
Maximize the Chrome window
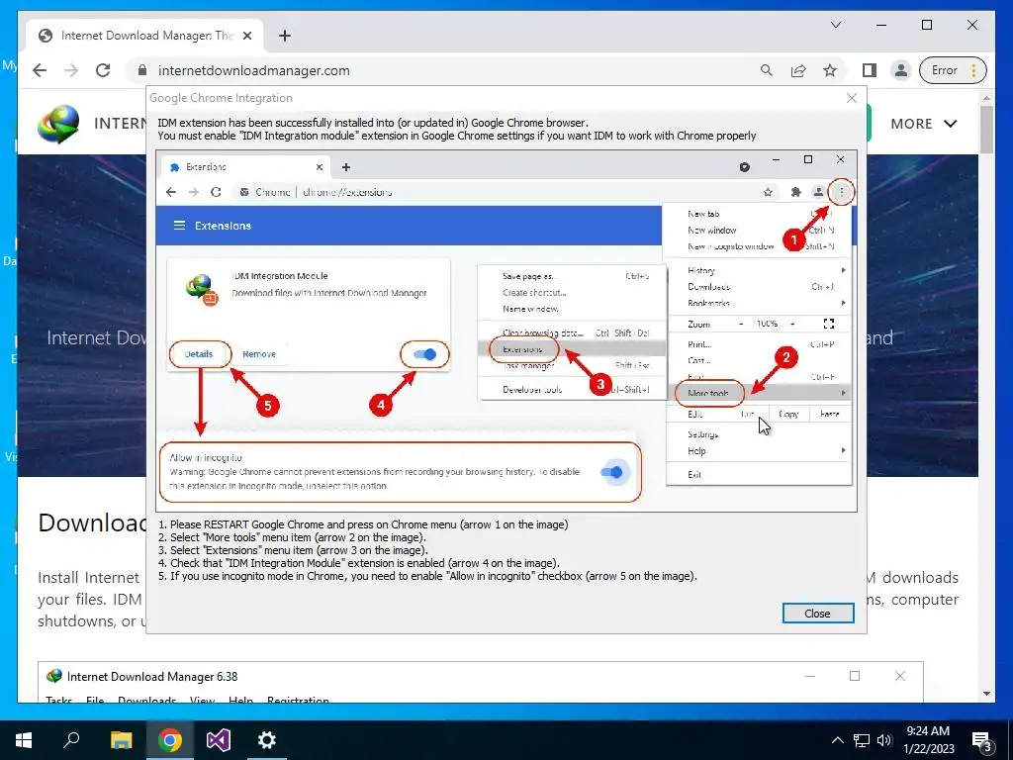[927, 25]
